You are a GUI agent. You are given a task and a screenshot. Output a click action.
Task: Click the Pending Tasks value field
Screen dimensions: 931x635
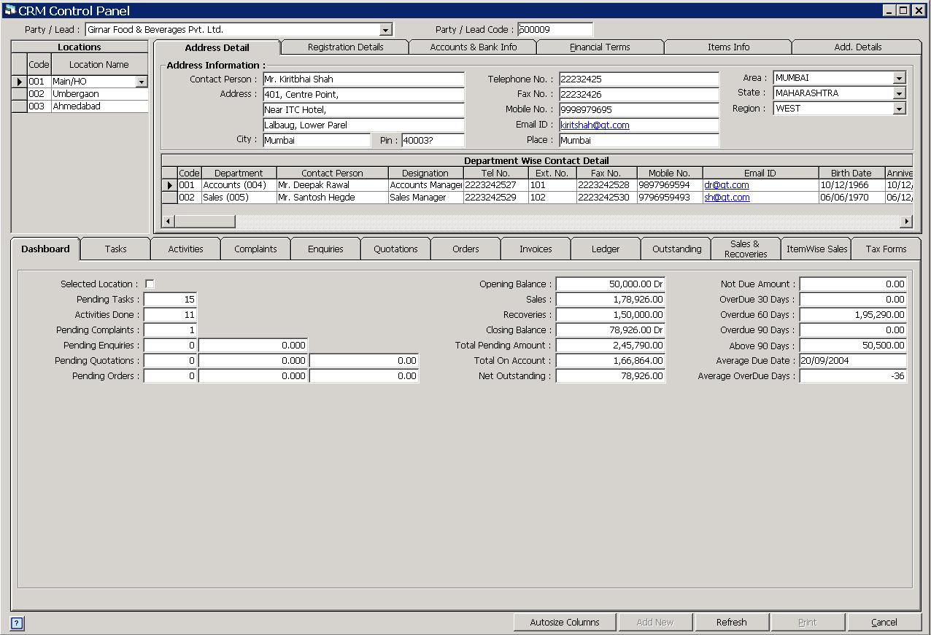coord(170,300)
